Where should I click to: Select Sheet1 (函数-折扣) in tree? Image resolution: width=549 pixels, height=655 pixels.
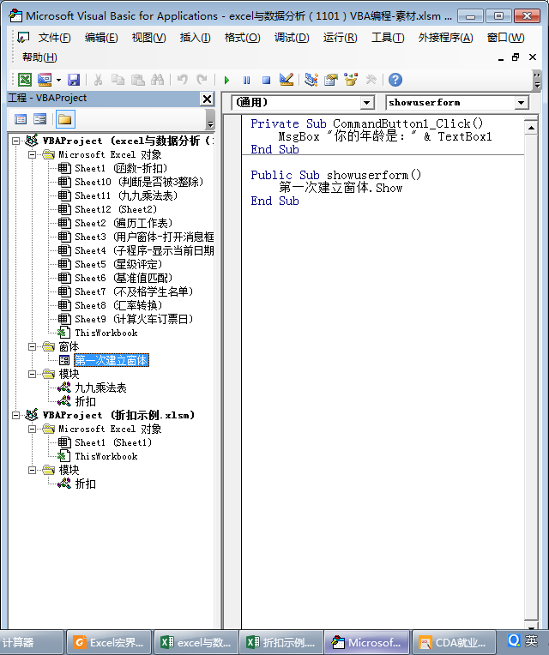[121, 168]
